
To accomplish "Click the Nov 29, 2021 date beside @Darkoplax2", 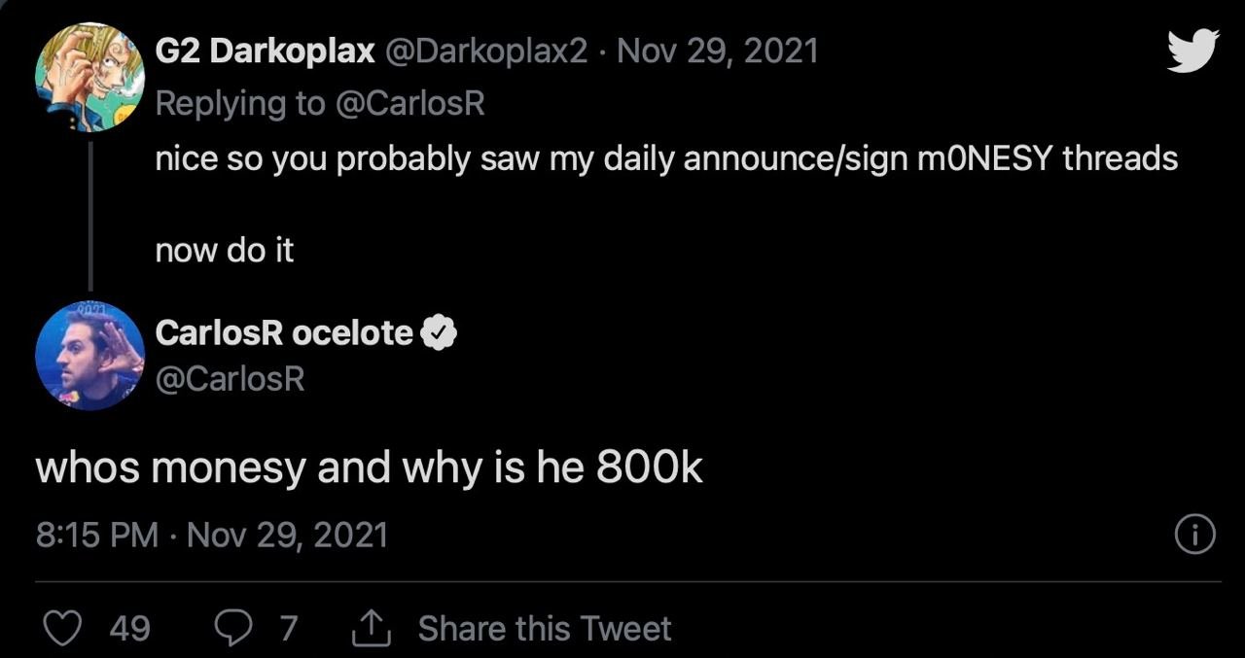I will click(718, 52).
